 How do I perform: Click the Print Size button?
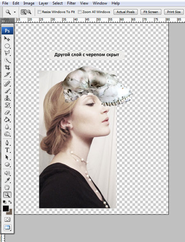tap(174, 12)
